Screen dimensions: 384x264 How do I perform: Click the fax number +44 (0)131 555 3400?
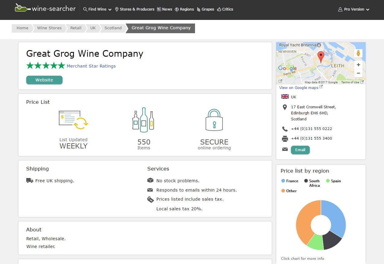(x=312, y=138)
